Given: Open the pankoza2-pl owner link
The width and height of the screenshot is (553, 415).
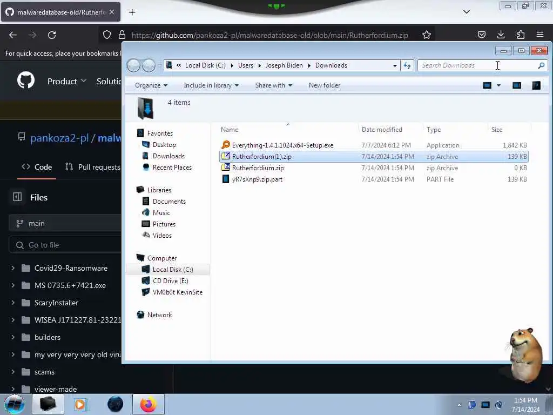Looking at the screenshot, I should (59, 138).
